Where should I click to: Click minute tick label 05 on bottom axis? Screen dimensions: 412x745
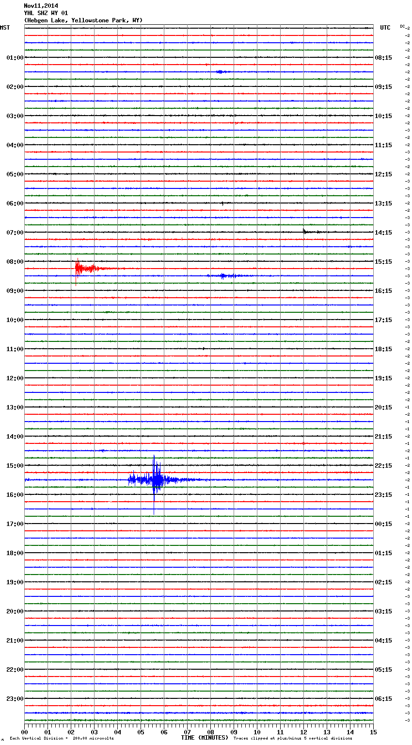141,732
